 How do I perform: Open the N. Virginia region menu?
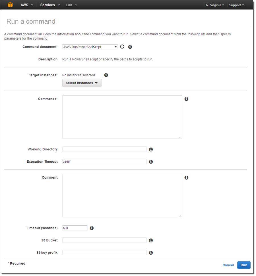point(215,5)
